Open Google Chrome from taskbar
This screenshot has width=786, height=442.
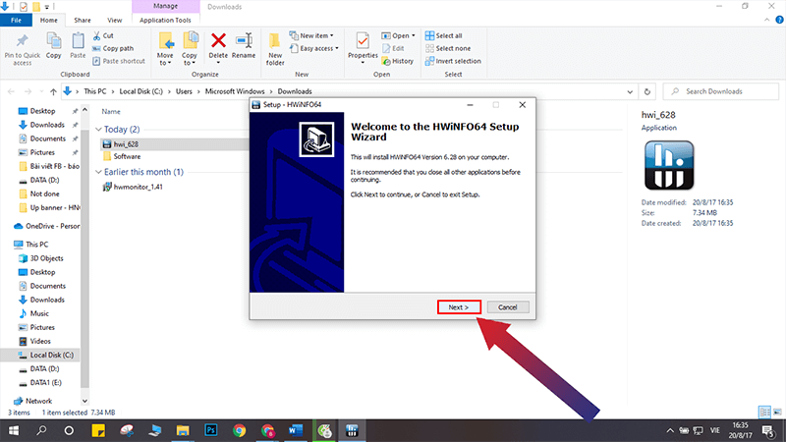click(239, 430)
